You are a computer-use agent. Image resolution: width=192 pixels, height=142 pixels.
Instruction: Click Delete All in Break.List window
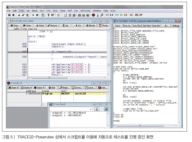point(14,88)
